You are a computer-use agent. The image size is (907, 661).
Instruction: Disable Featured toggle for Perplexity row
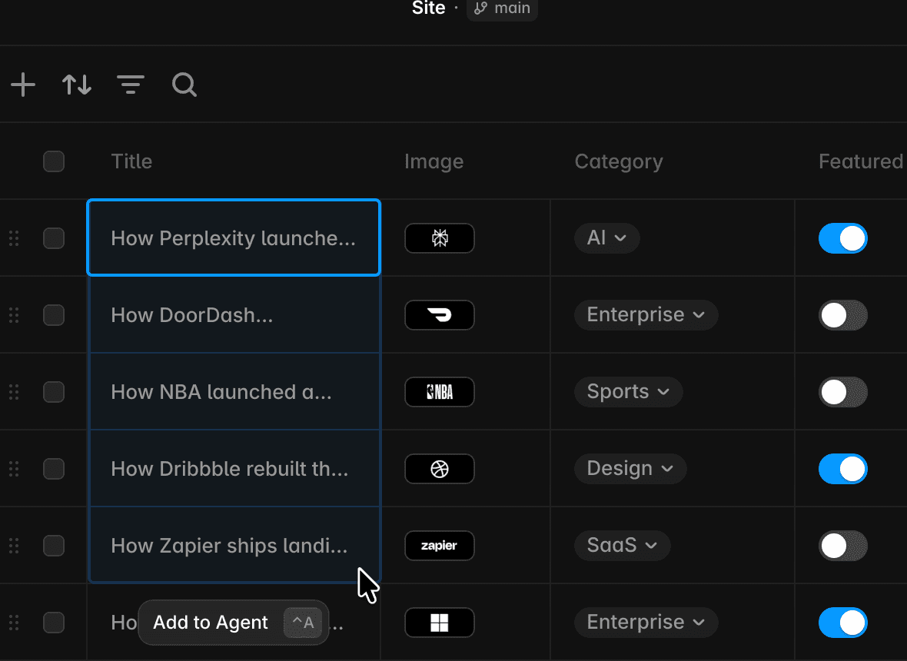[842, 238]
